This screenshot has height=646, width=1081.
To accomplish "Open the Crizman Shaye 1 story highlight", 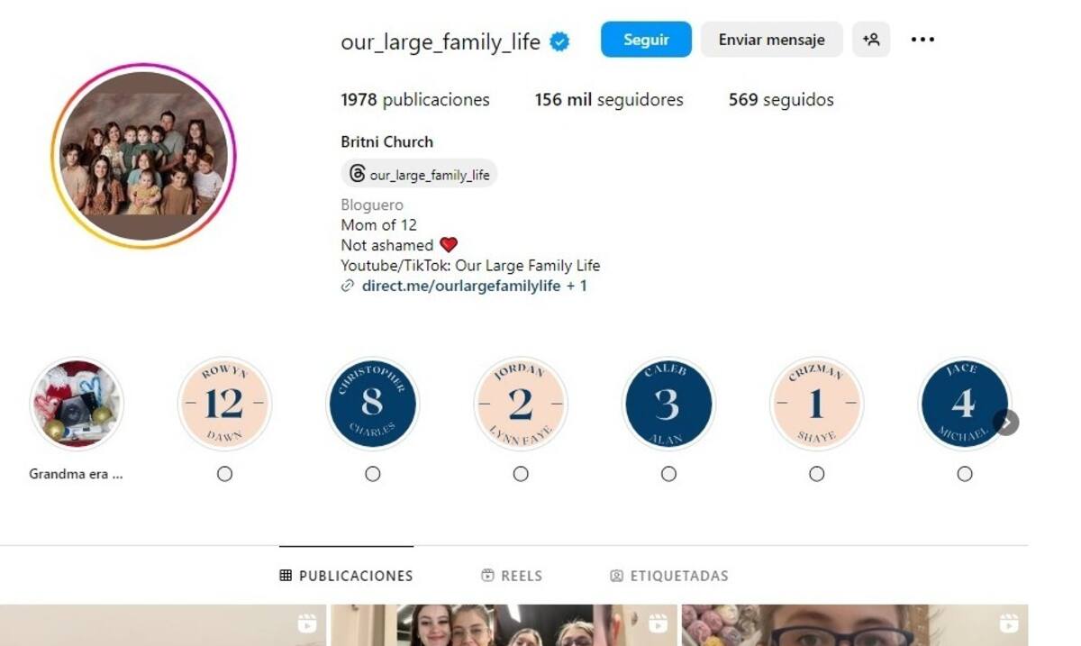I will (816, 404).
